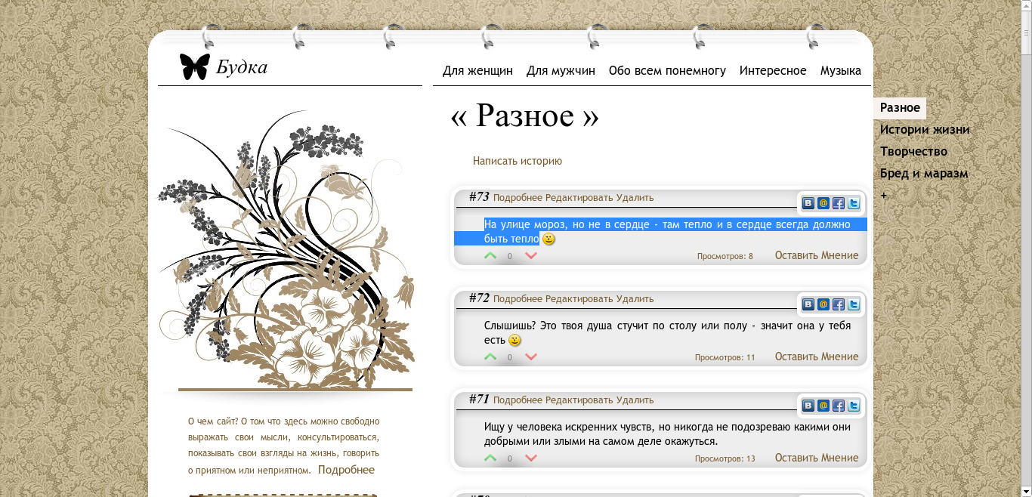This screenshot has width=1032, height=497.
Task: Share post #71 via Mail.ru icon
Action: pos(823,406)
